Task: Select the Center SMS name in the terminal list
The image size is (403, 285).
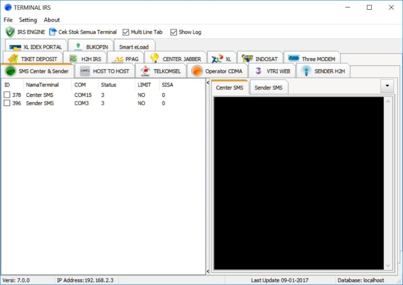Action: point(40,95)
